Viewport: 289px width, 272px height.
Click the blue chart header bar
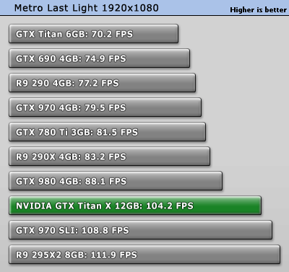[x=144, y=8]
